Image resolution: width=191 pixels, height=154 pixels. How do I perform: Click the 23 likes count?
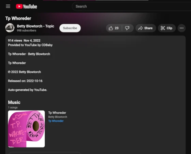click(117, 28)
